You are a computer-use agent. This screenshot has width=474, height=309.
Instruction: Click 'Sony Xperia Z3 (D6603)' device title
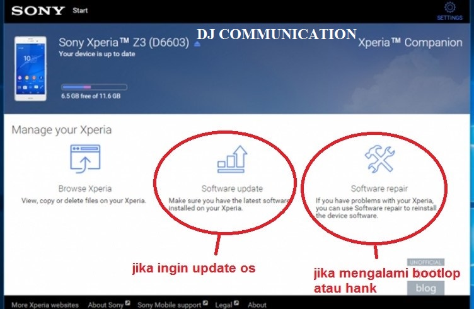(124, 43)
